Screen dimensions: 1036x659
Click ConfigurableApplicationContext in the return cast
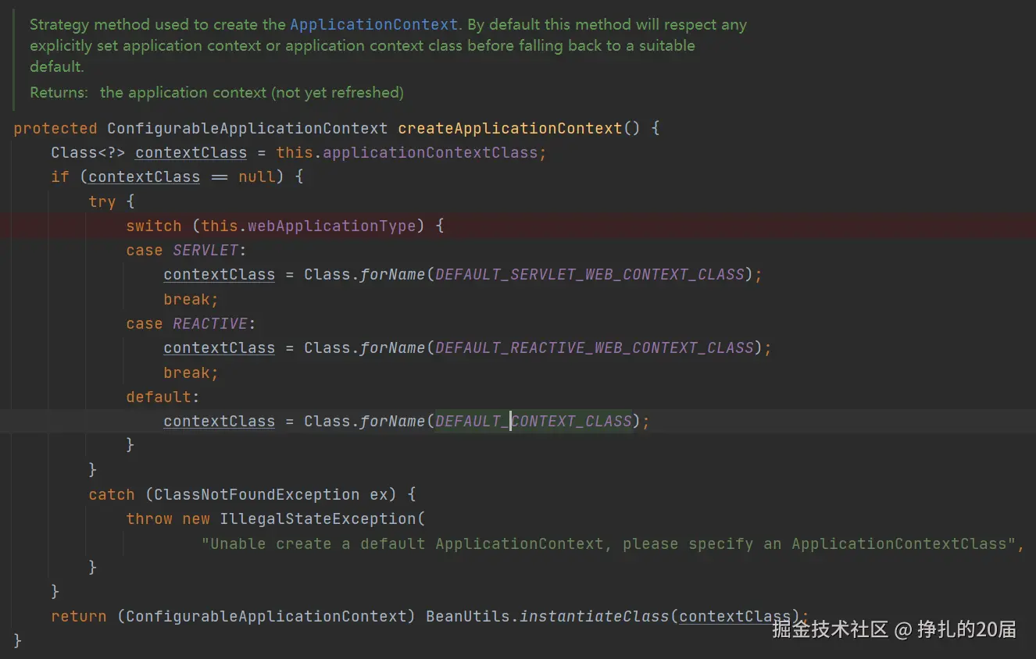click(266, 616)
